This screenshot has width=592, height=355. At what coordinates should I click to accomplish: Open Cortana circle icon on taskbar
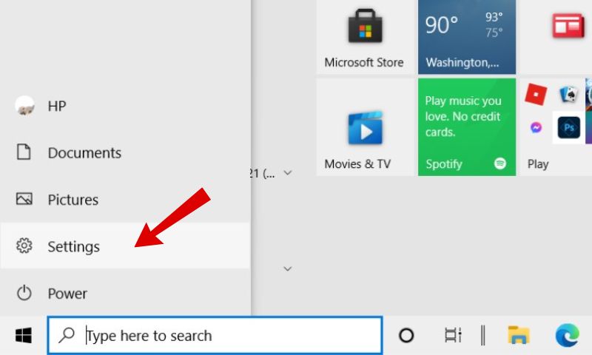tap(406, 335)
